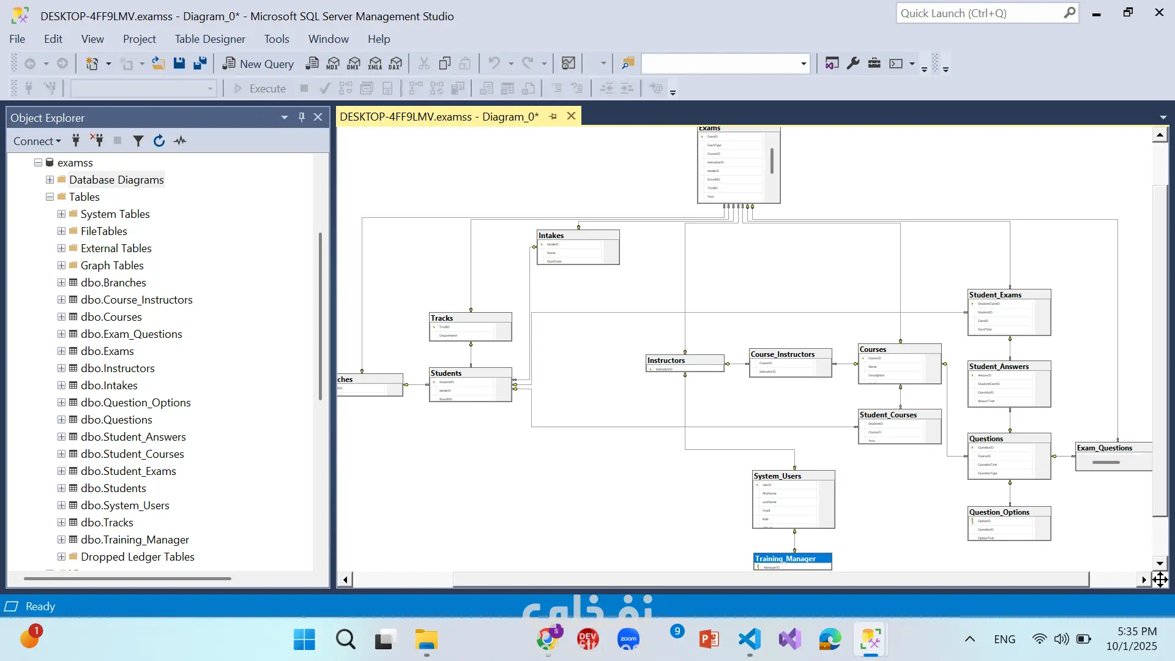Click the New Query toolbar button
1175x661 pixels.
258,64
